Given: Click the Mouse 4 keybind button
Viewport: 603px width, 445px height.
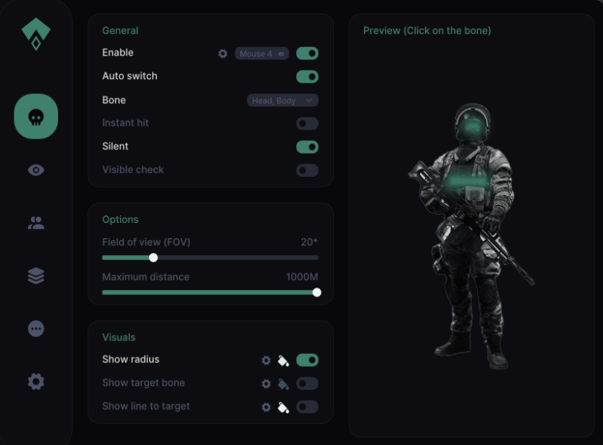Looking at the screenshot, I should pos(262,53).
